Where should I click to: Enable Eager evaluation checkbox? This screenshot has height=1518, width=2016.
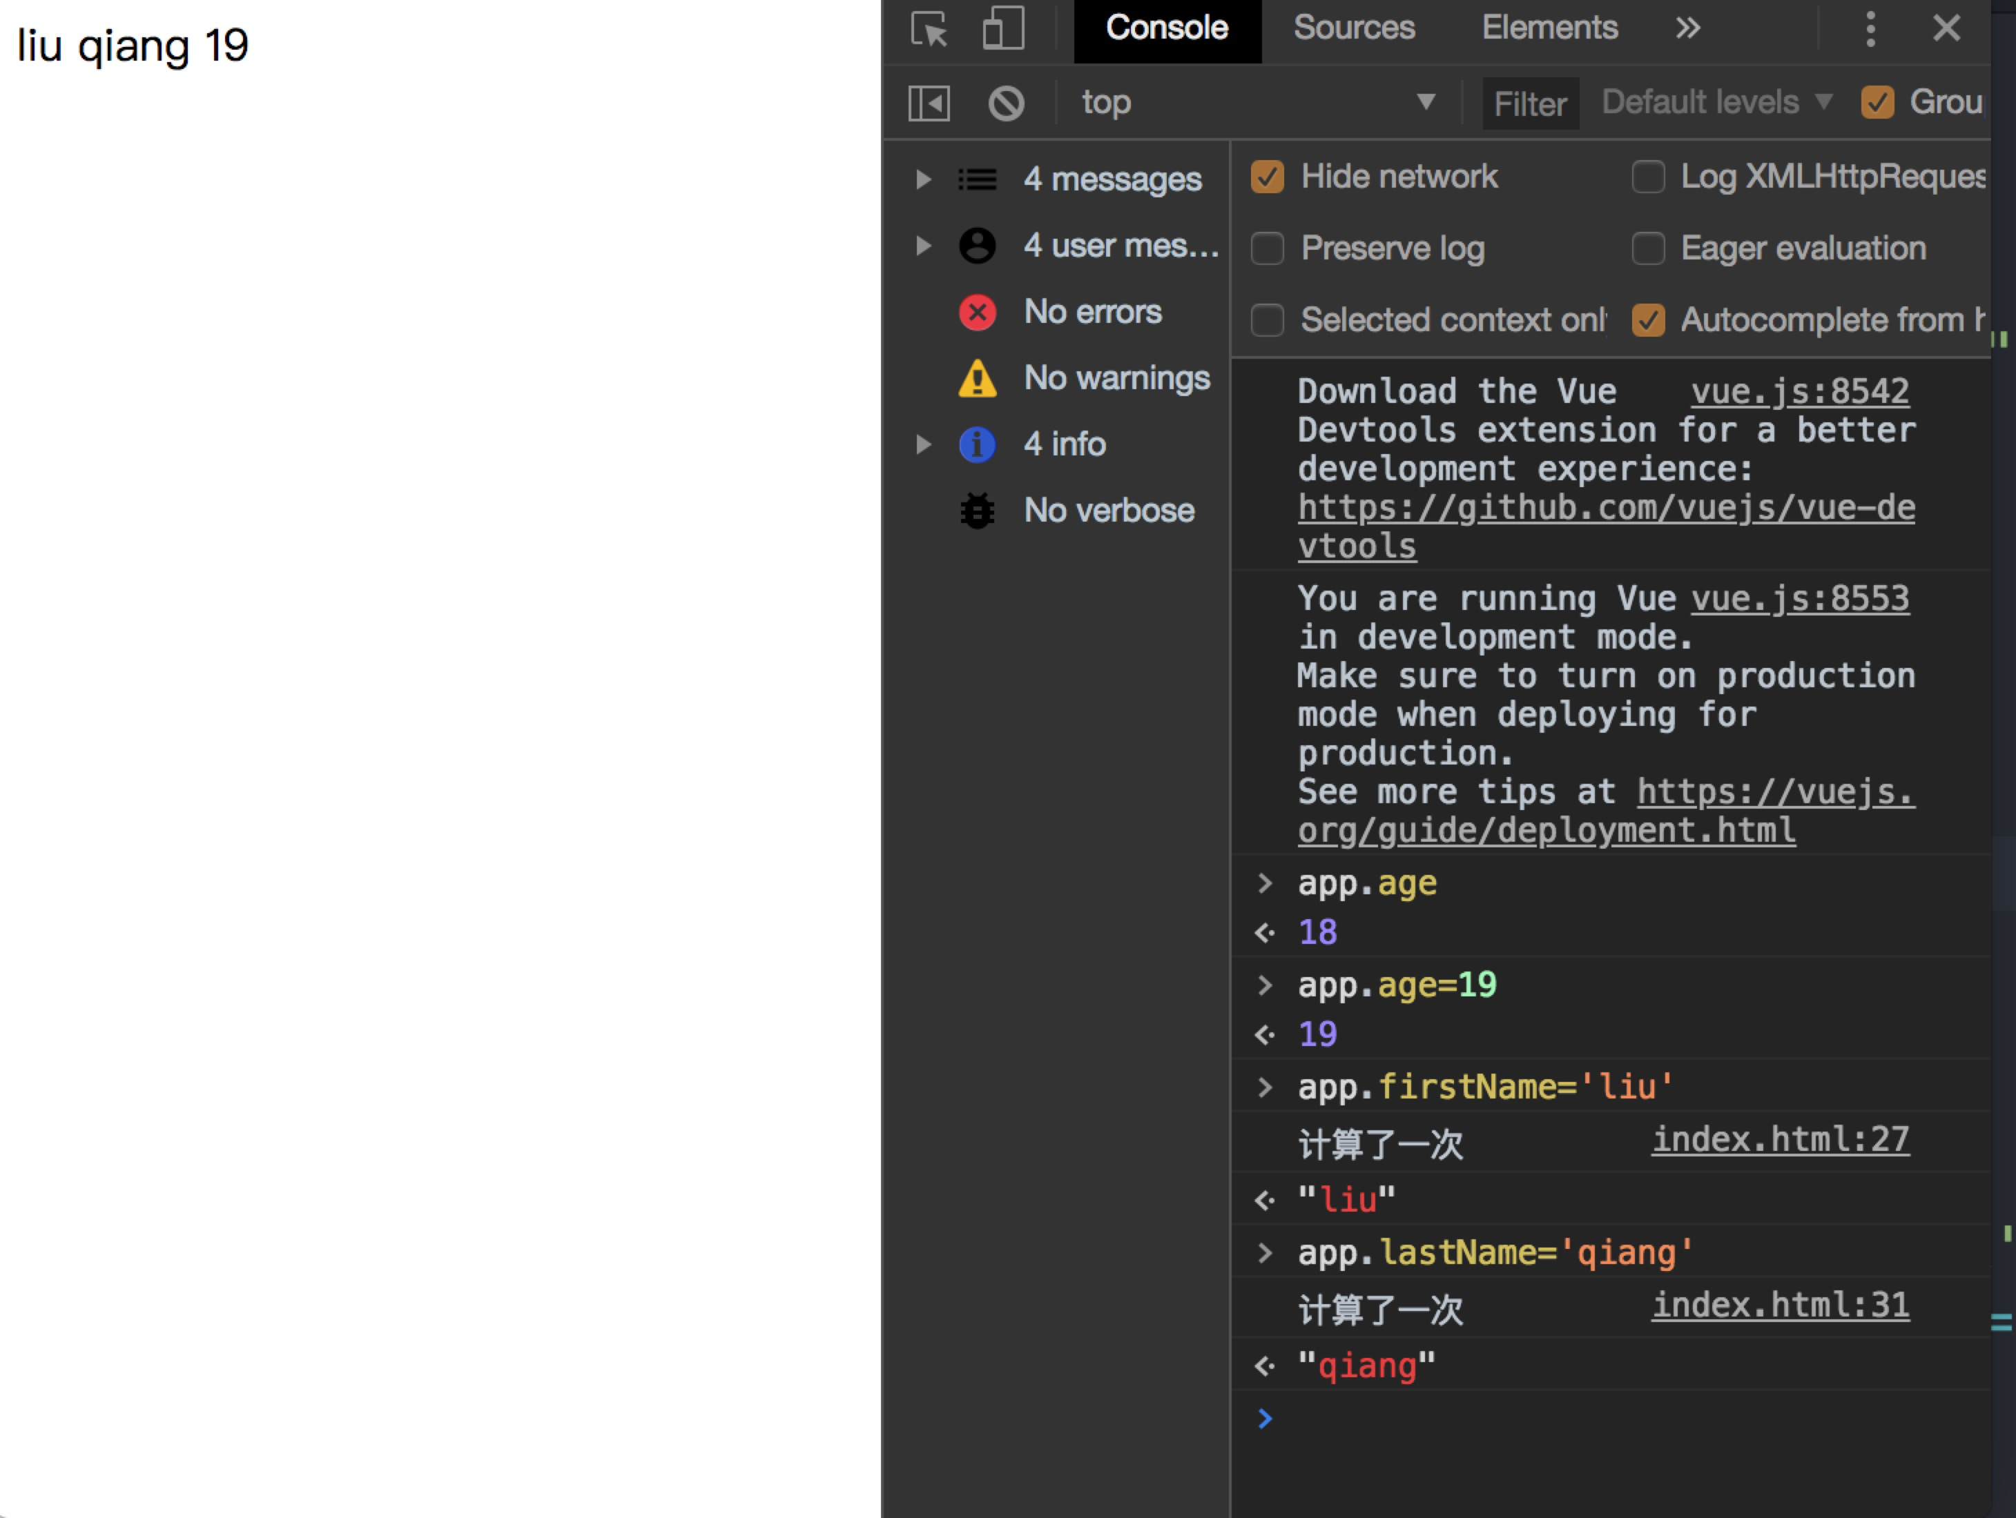coord(1648,248)
